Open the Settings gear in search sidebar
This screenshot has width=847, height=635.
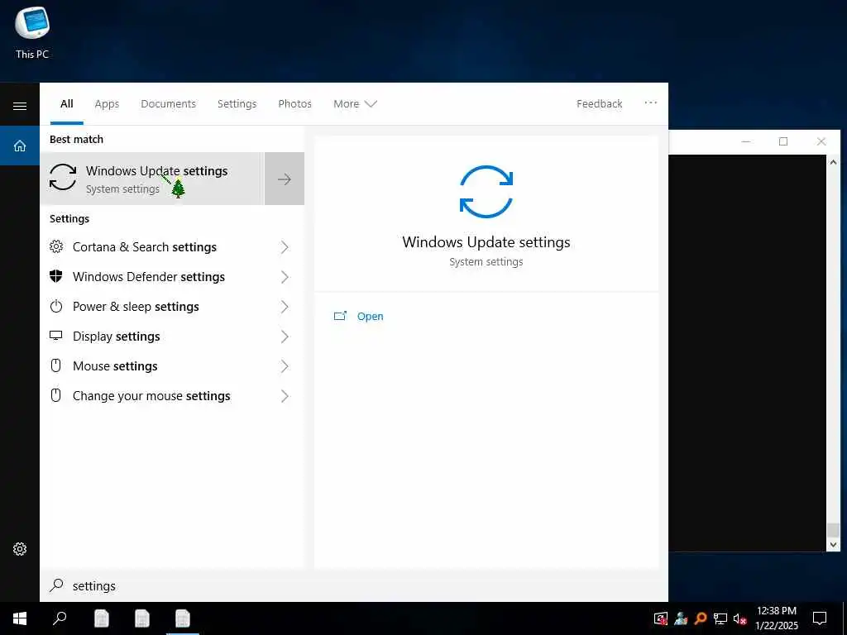(20, 549)
